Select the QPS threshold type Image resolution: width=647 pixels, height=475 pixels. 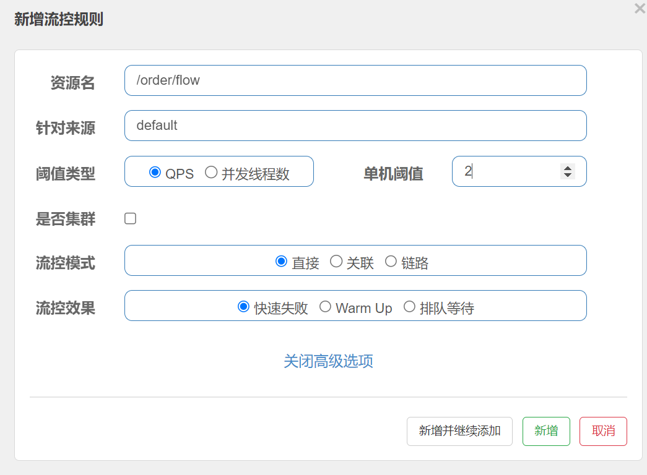click(x=156, y=171)
